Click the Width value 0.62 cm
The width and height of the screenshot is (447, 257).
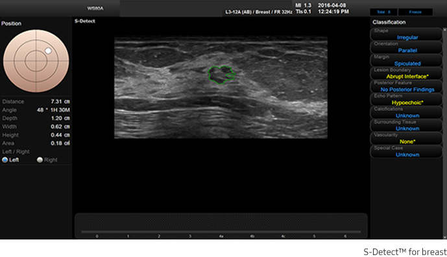coord(60,127)
